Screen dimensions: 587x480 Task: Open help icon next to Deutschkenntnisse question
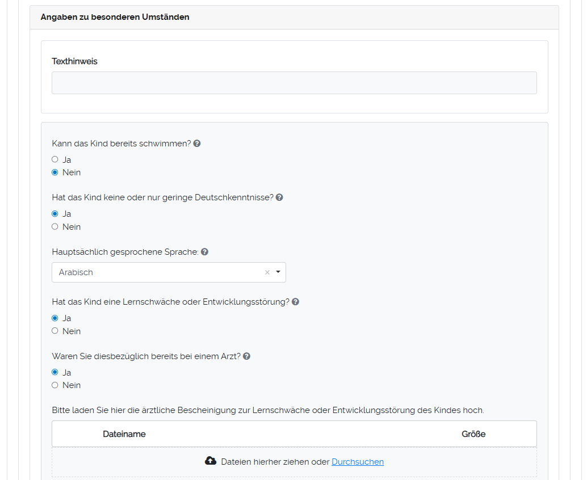(279, 197)
